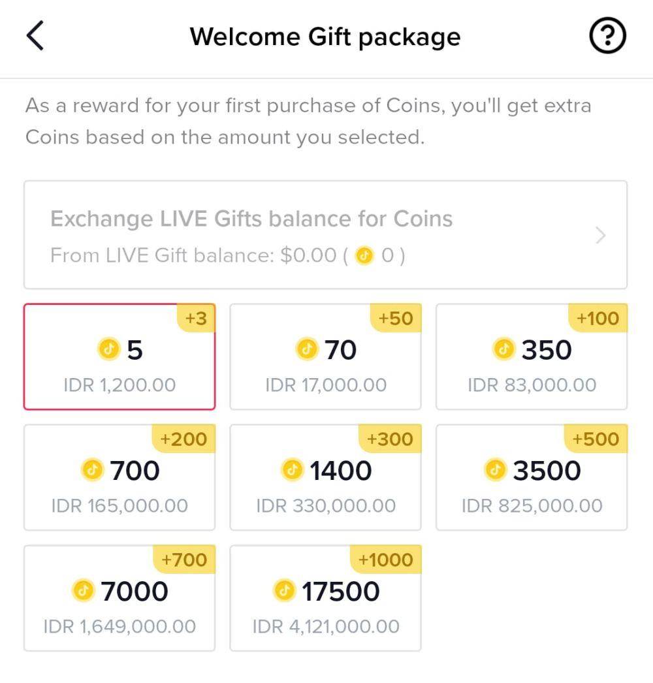Tap the coin icon beside 350
Image resolution: width=653 pixels, height=683 pixels.
coord(504,349)
